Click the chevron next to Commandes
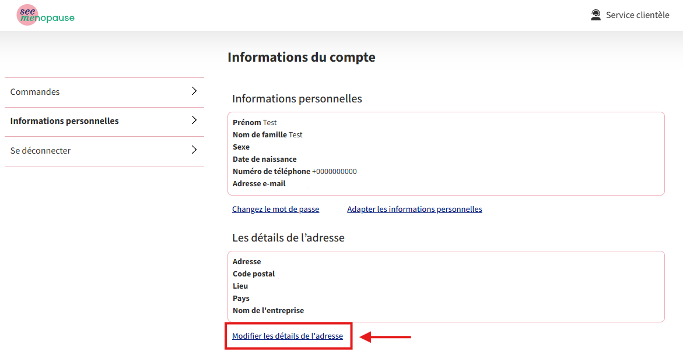 (194, 91)
